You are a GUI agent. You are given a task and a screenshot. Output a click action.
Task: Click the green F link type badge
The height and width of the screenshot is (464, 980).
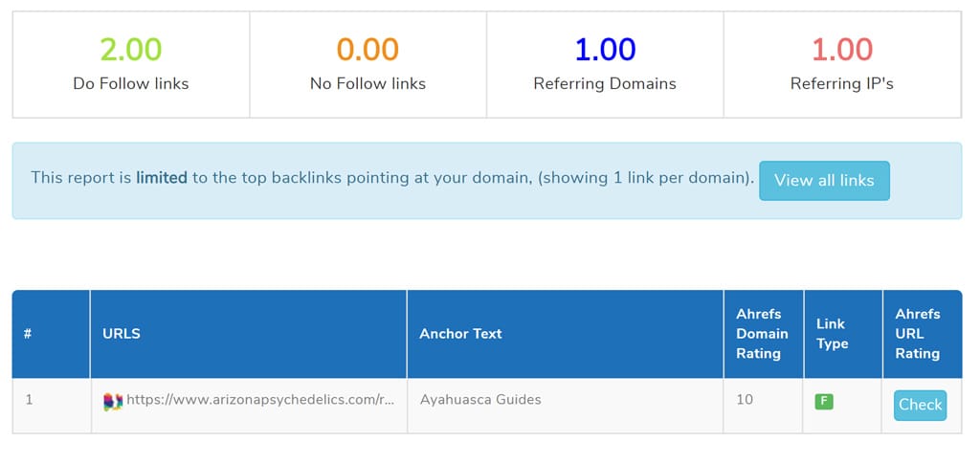click(x=824, y=402)
